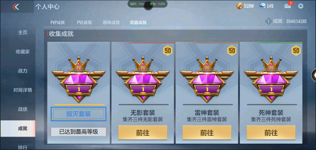Click the achievement info exclamation icon
316x150 pixels.
click(x=268, y=21)
